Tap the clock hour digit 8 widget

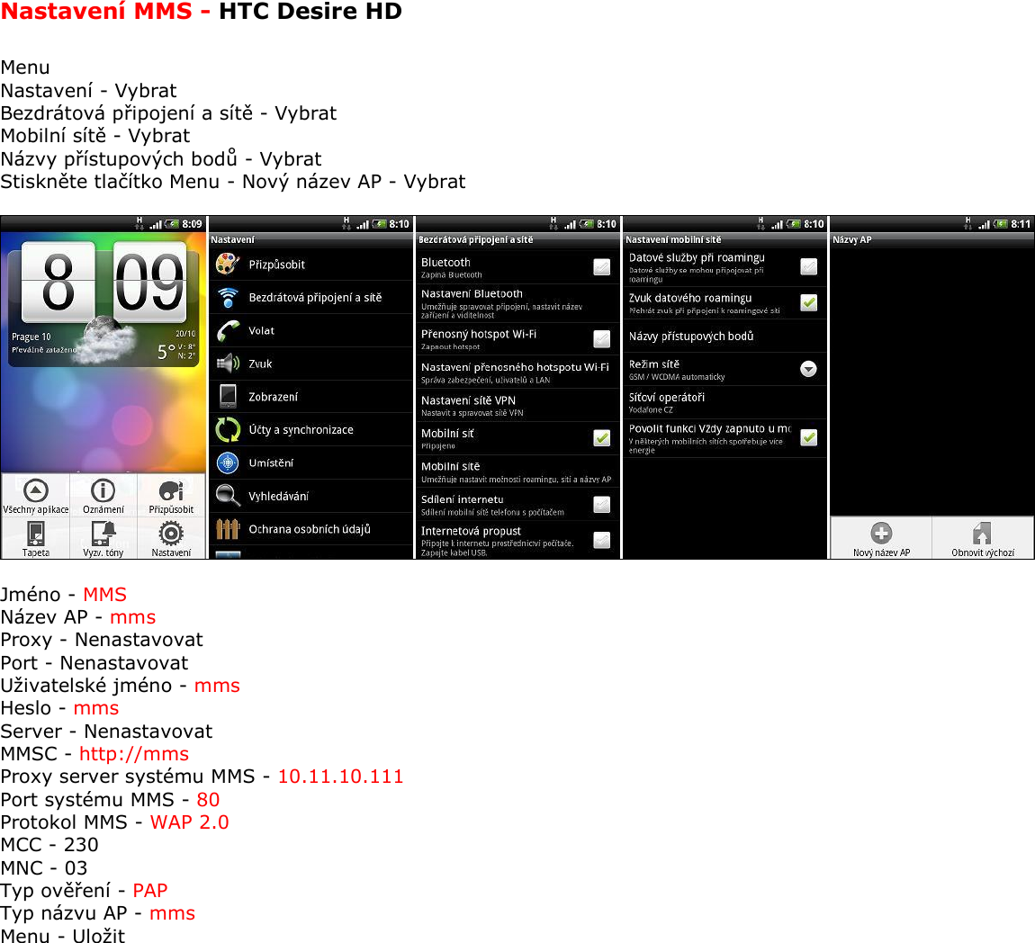(58, 283)
